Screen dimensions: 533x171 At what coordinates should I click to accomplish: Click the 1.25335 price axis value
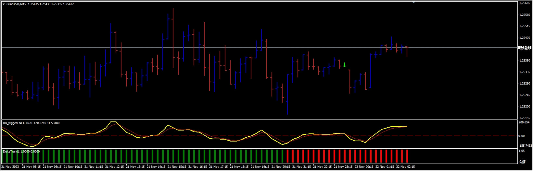525,72
